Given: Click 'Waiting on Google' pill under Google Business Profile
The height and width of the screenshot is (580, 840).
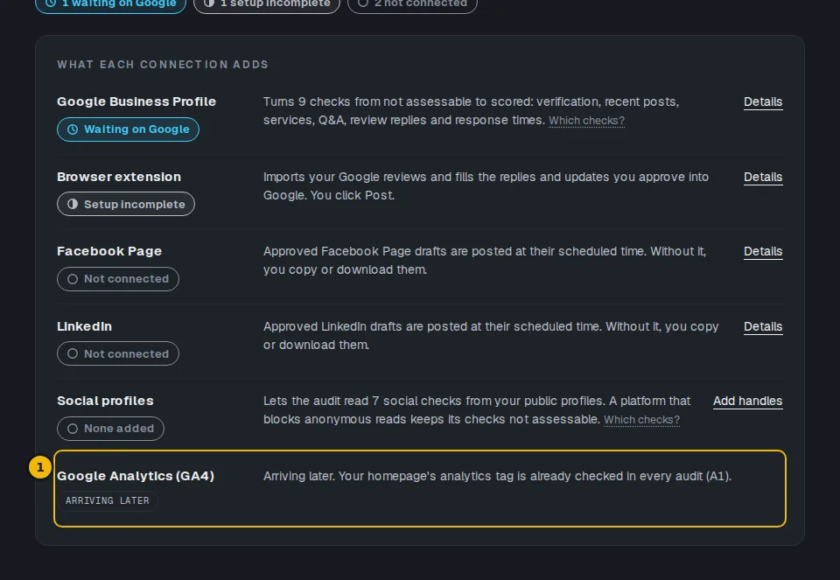Looking at the screenshot, I should (x=128, y=129).
